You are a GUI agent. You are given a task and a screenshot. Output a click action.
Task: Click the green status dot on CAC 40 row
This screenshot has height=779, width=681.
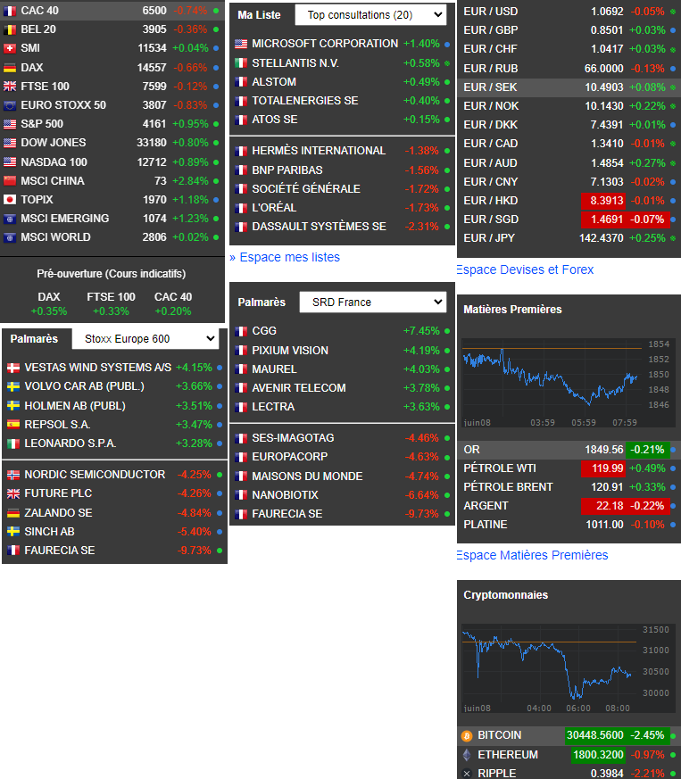point(216,11)
